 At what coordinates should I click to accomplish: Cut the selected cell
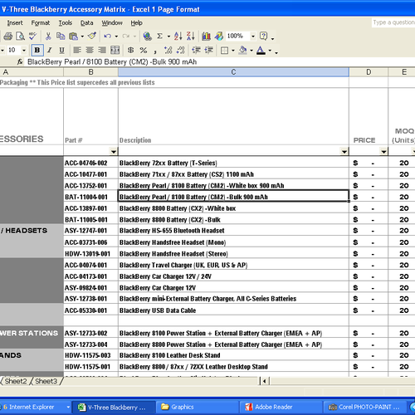click(x=48, y=37)
